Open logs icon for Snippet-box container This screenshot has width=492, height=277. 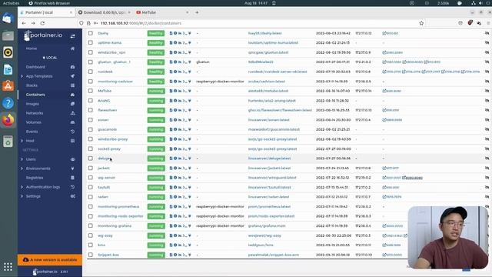pyautogui.click(x=171, y=255)
